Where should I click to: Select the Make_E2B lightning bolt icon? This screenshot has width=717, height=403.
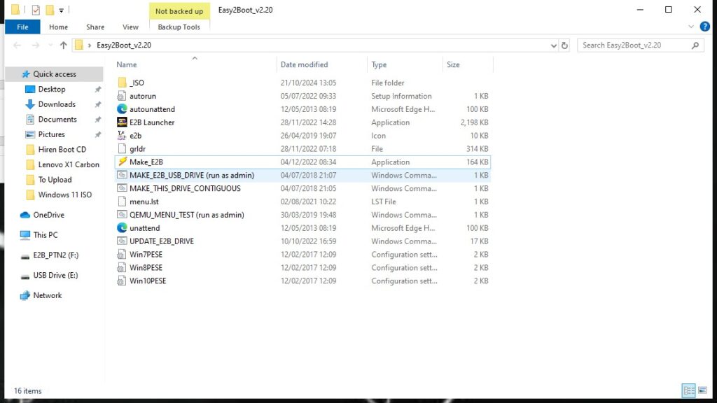[122, 162]
